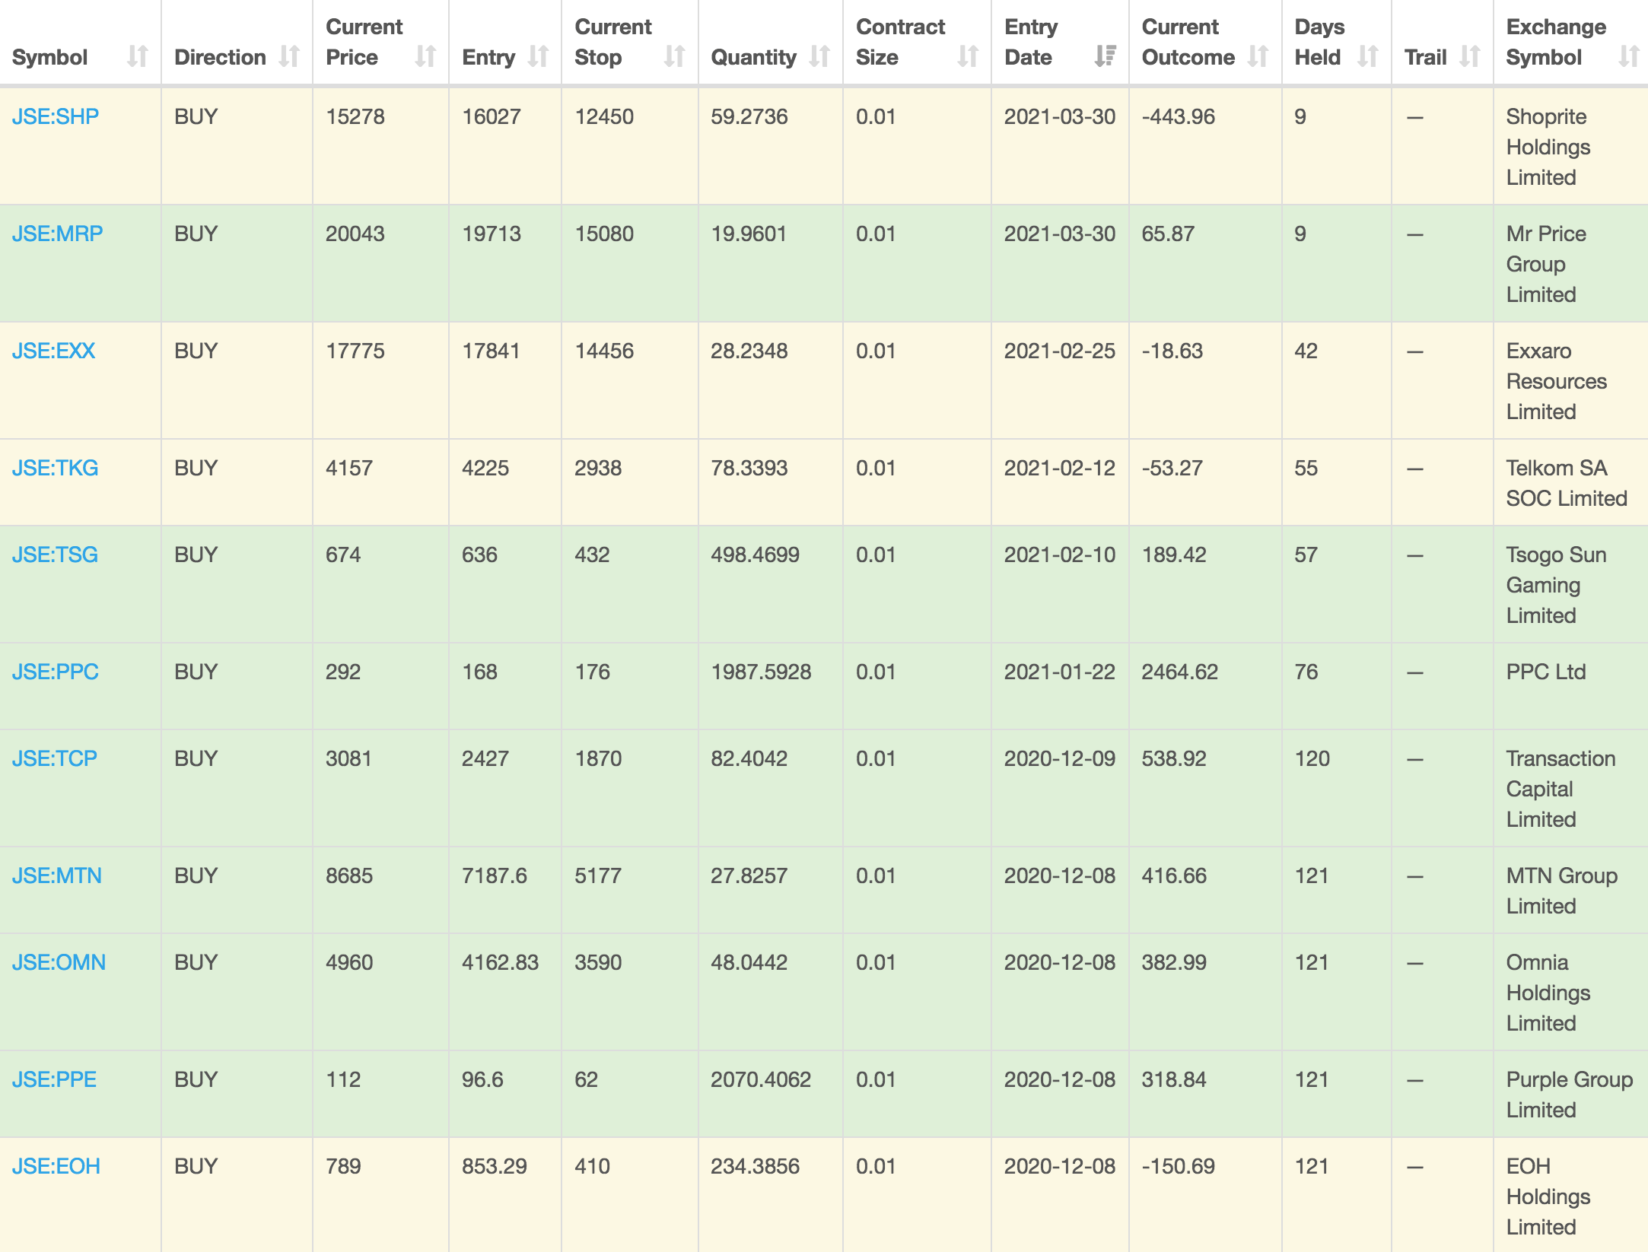Click sort arrows beside Entry header
1648x1252 pixels.
(538, 56)
